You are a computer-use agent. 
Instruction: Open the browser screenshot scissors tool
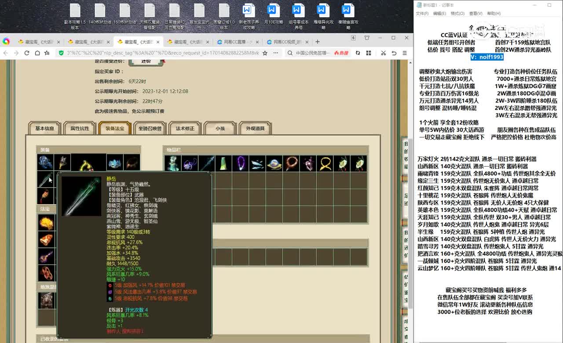click(x=383, y=53)
